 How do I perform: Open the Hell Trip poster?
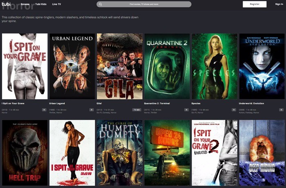[x=25, y=153]
